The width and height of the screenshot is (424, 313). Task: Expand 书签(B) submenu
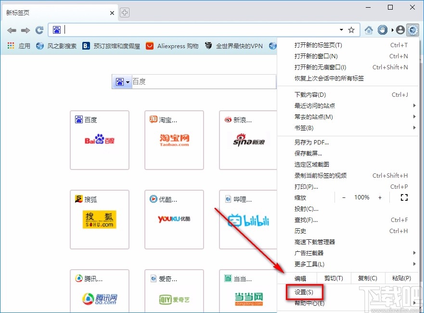click(x=348, y=128)
